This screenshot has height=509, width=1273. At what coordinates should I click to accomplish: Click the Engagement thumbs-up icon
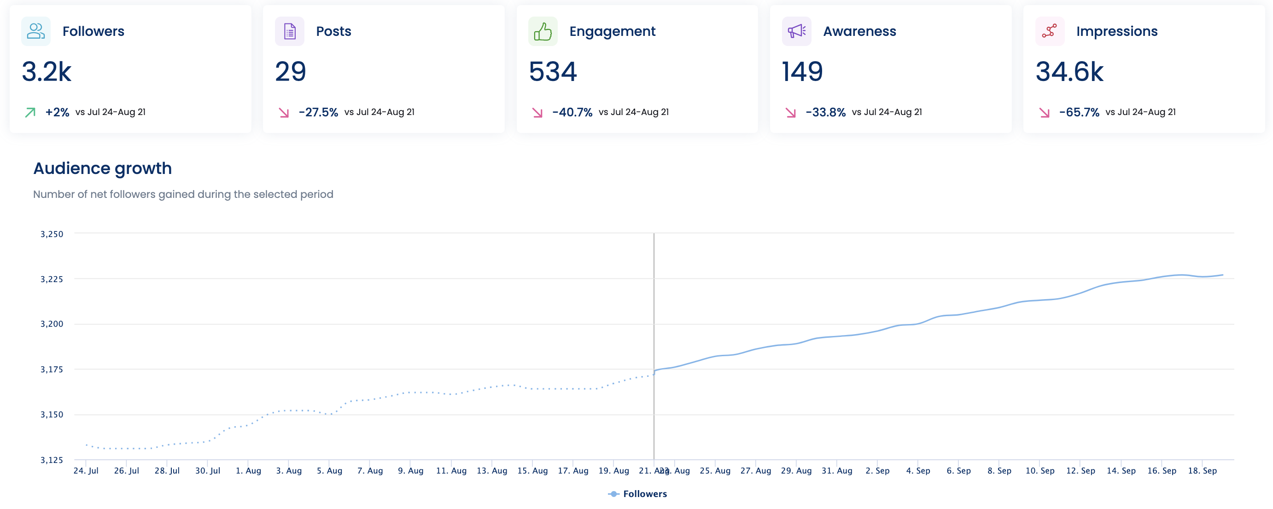click(543, 31)
